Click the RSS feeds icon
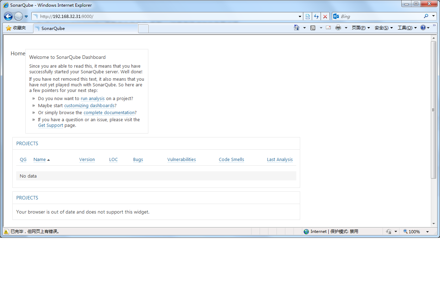440x296 pixels. (x=313, y=28)
